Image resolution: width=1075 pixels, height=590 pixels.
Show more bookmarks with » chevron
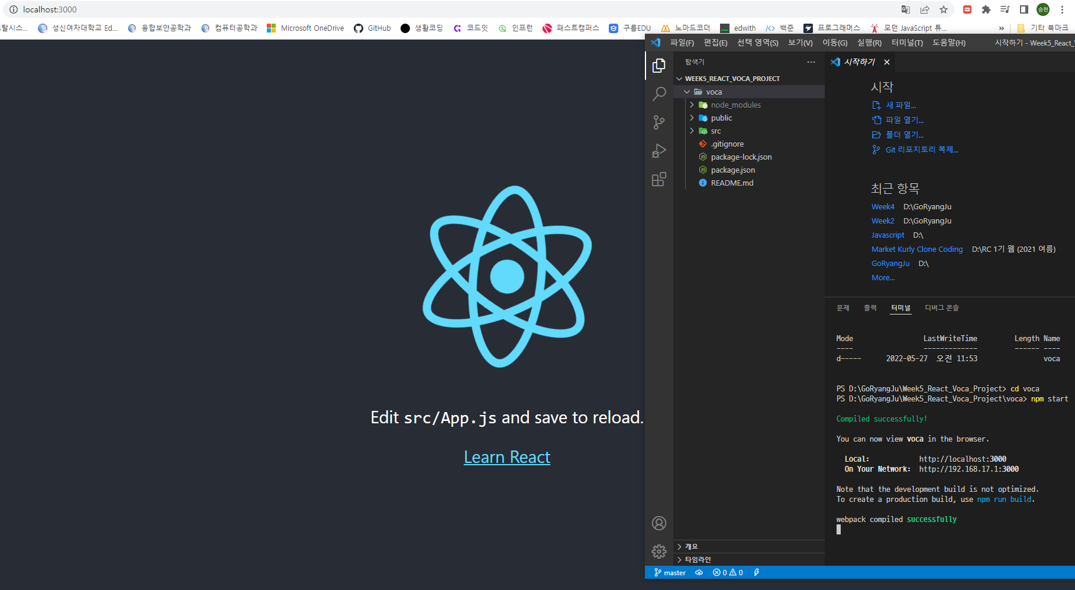[1001, 28]
